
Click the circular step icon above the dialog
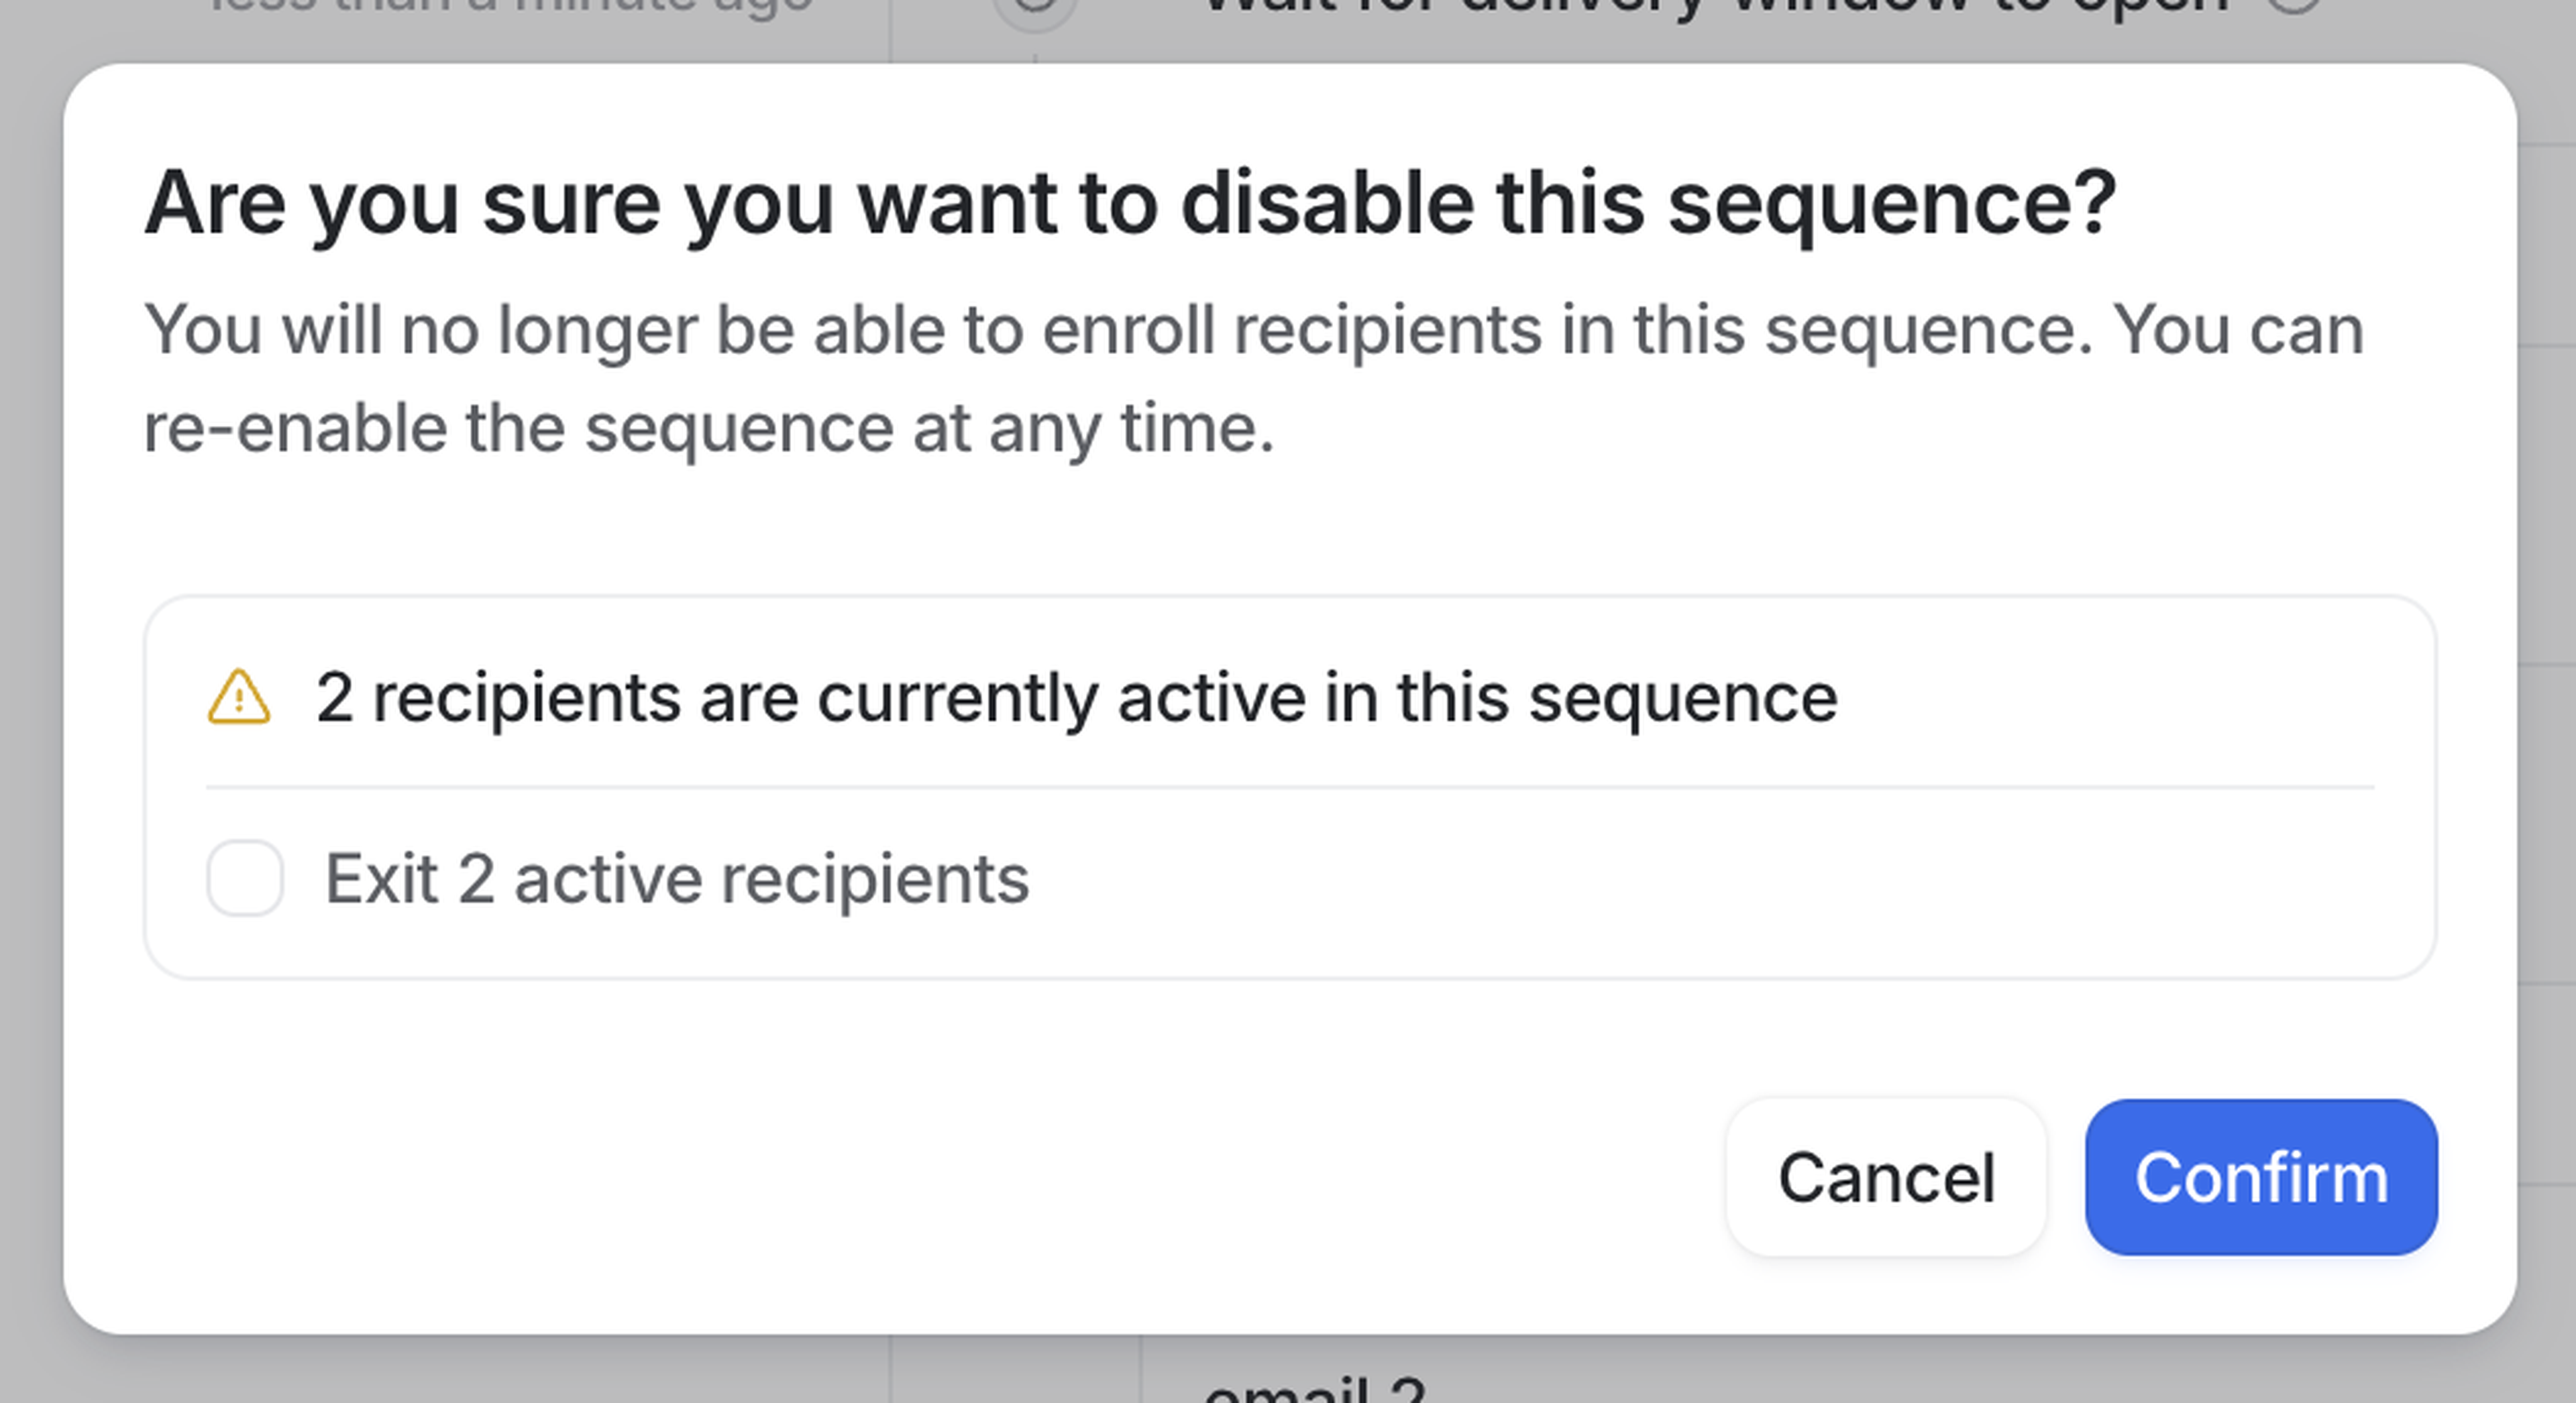(1036, 8)
